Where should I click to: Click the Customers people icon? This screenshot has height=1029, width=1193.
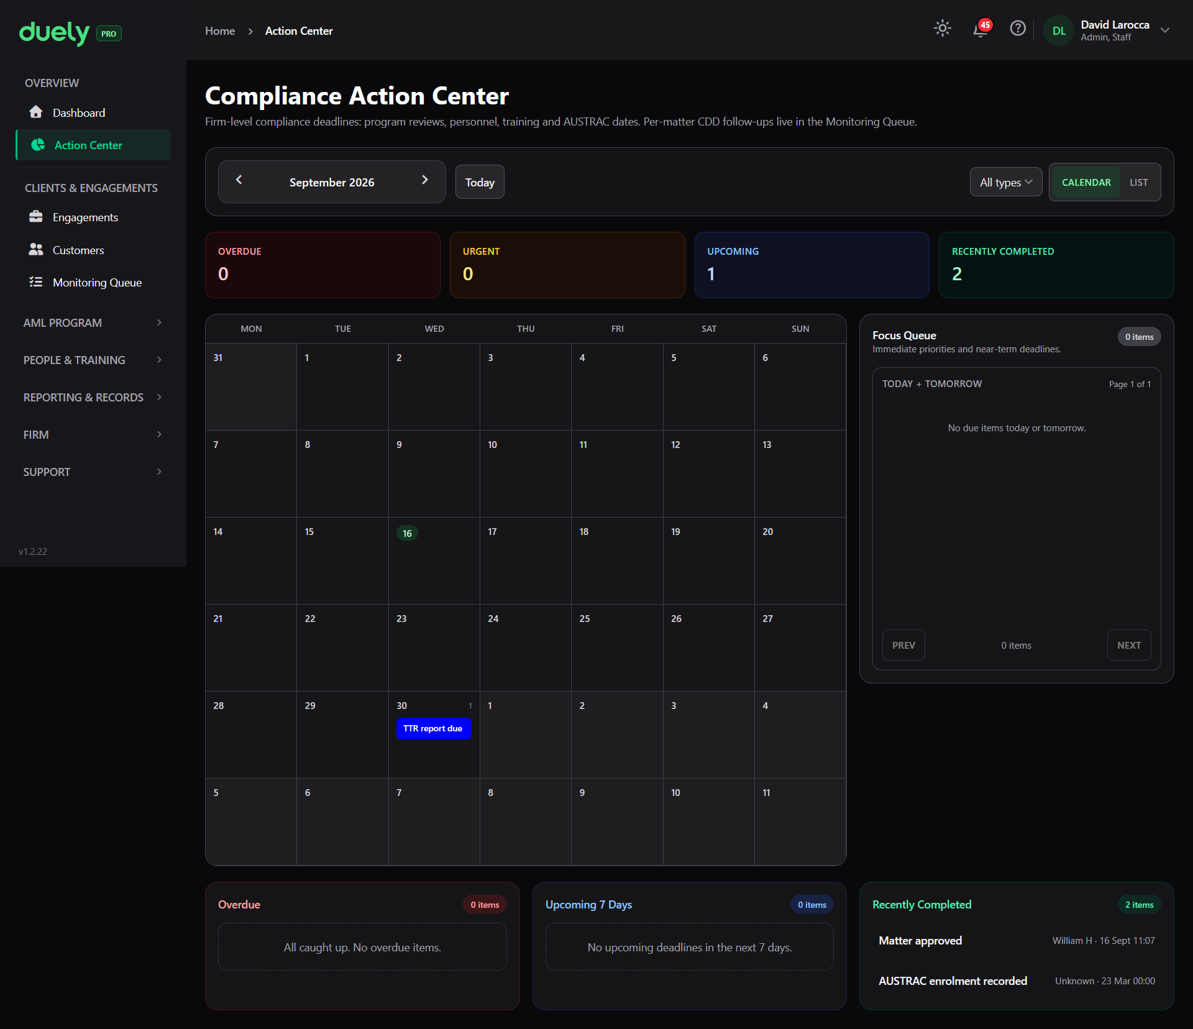(x=36, y=249)
